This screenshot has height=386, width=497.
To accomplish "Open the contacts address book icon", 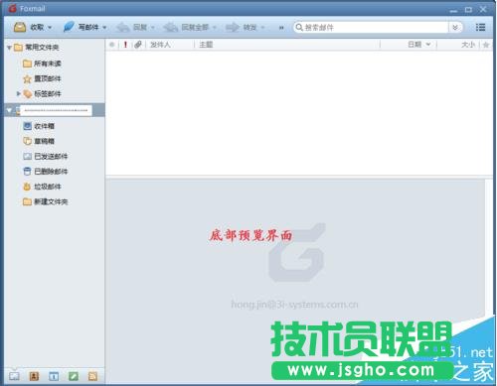I will (34, 376).
